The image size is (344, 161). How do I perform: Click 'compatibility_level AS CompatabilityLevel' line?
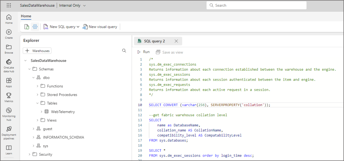(199, 135)
